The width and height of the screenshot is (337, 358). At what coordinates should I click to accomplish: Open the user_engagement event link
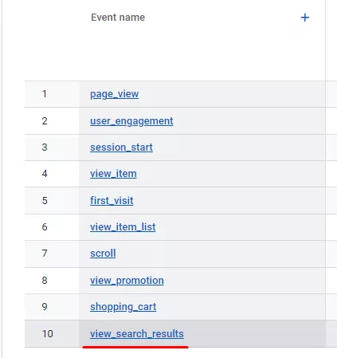point(131,121)
